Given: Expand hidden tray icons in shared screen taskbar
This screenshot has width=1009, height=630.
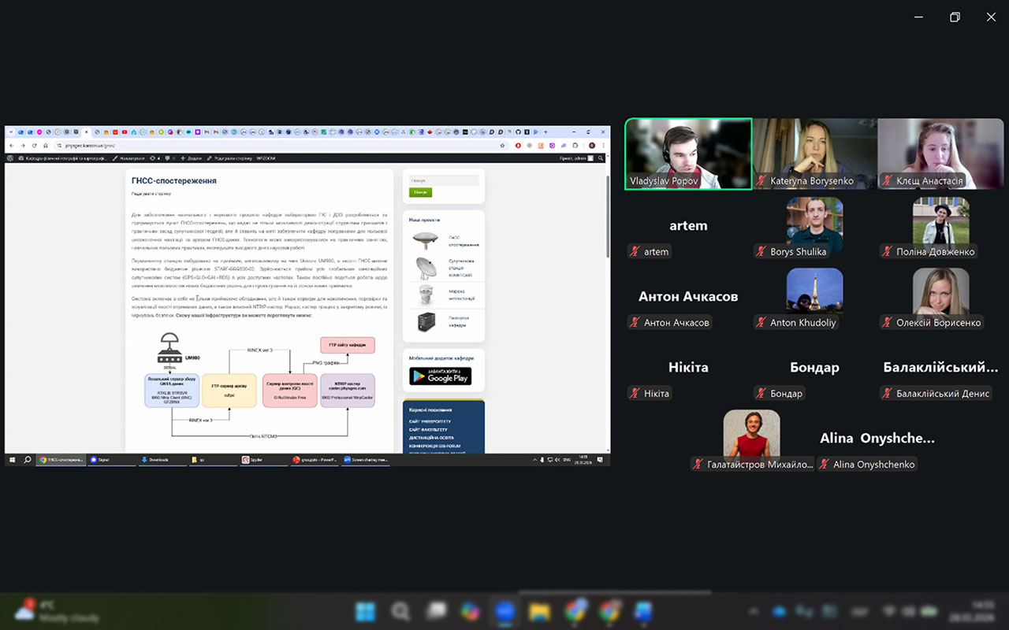Looking at the screenshot, I should coord(535,459).
